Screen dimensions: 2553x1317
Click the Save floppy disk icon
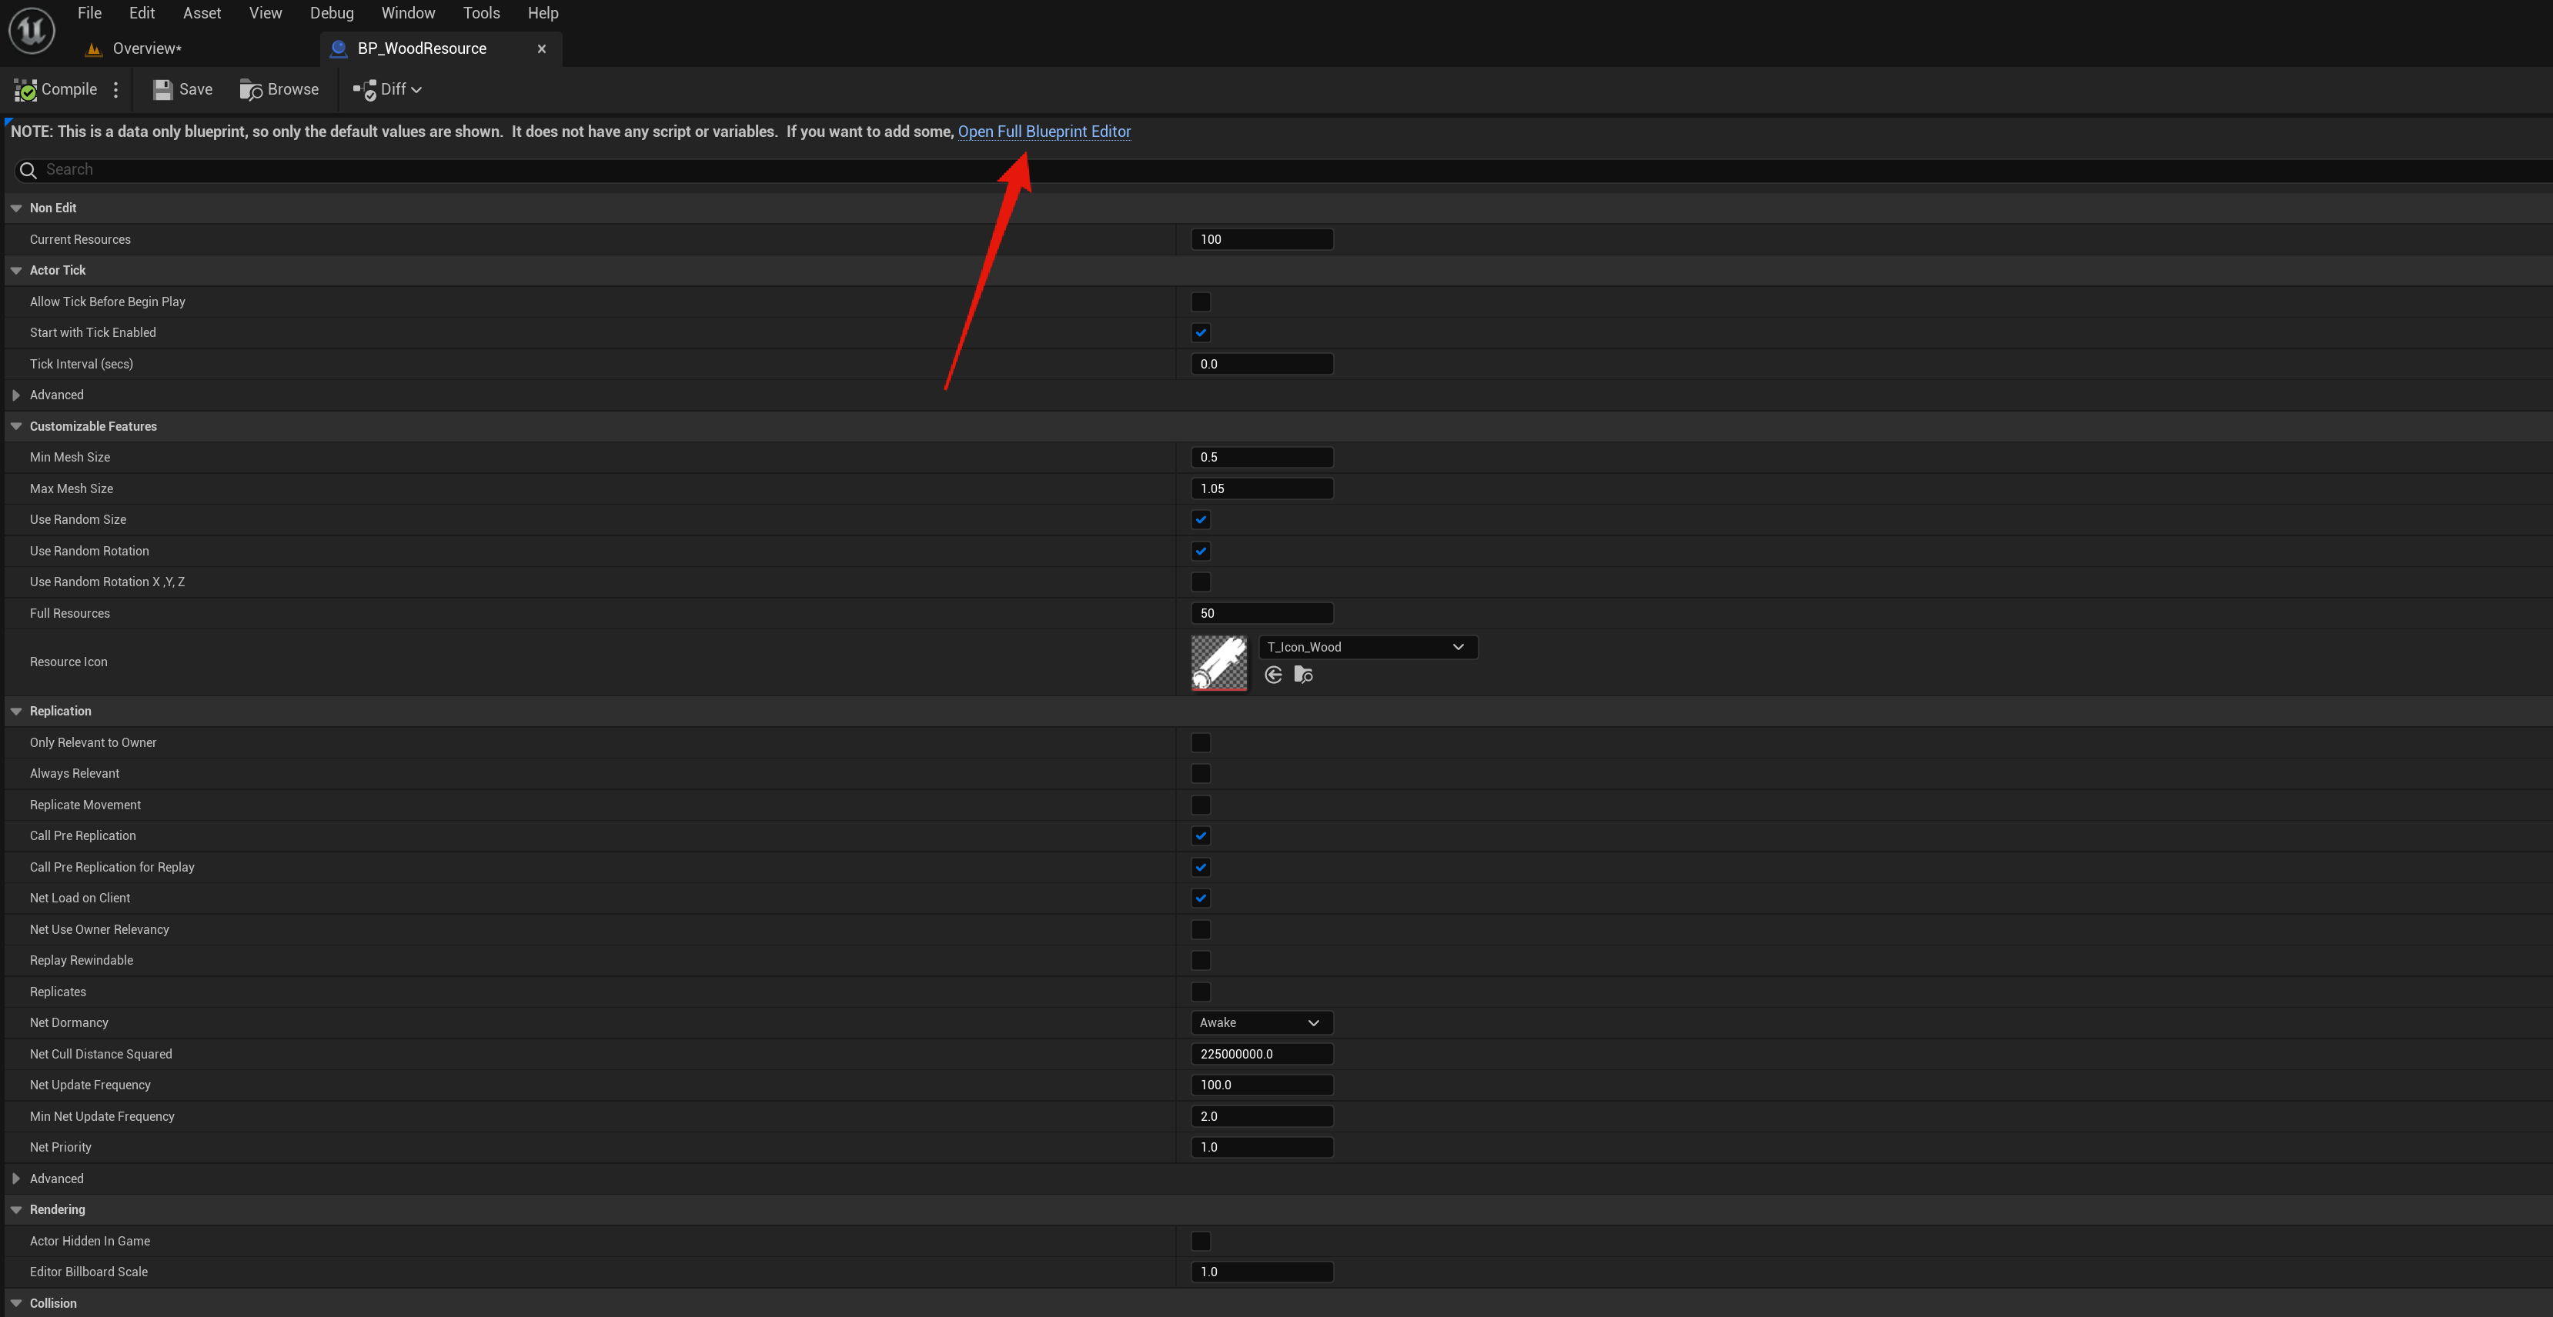coord(162,90)
